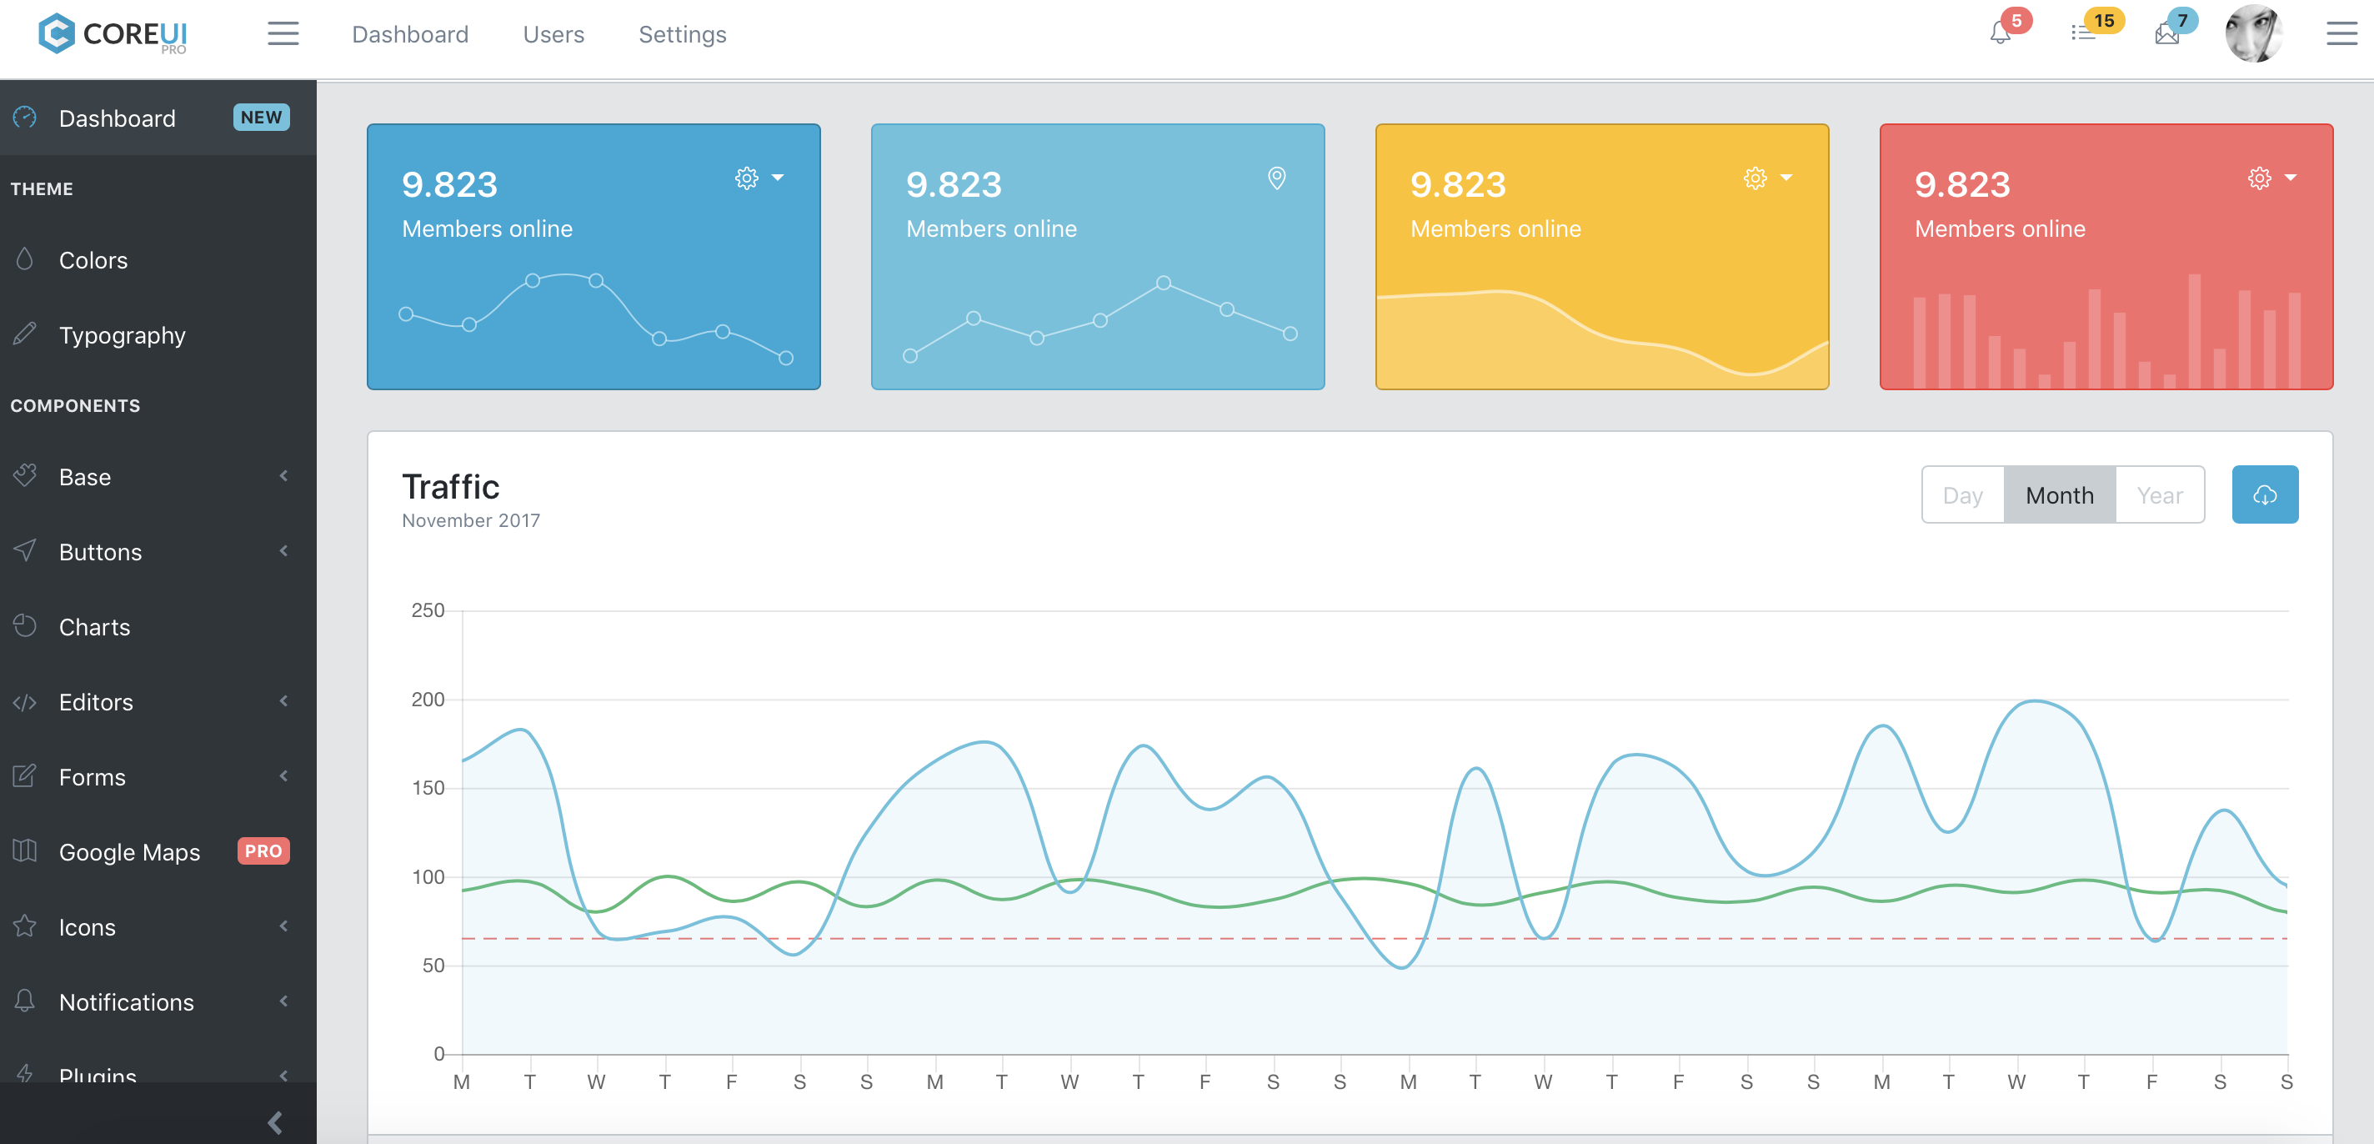The image size is (2374, 1144).
Task: Click the user avatar photo
Action: pos(2252,34)
